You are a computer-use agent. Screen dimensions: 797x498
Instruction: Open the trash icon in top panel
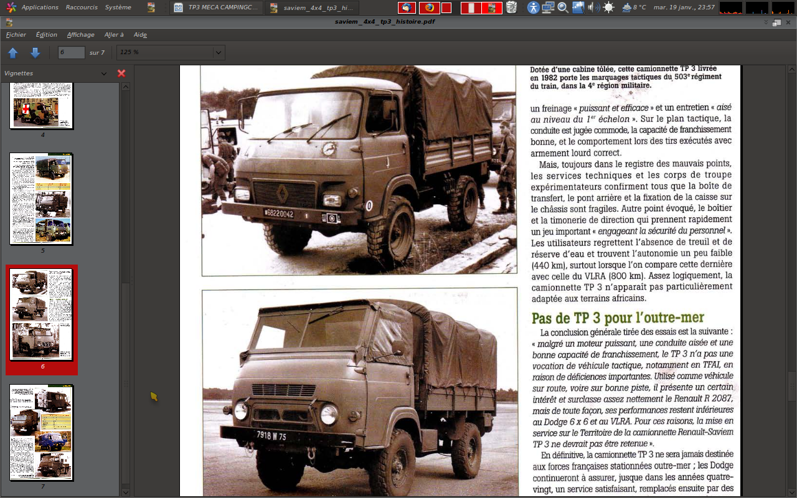511,7
